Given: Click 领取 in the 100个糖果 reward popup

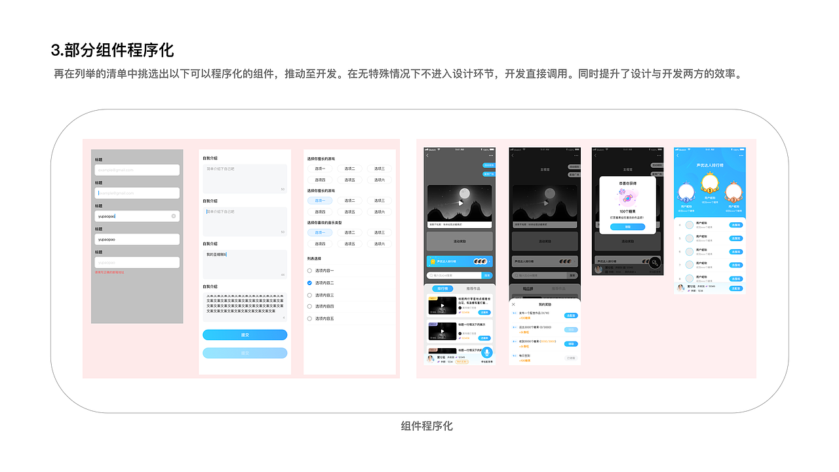Looking at the screenshot, I should (627, 227).
